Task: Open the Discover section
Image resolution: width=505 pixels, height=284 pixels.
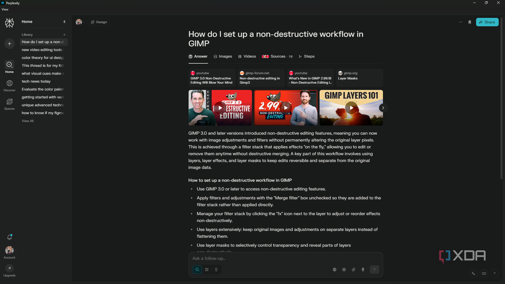Action: [9, 86]
